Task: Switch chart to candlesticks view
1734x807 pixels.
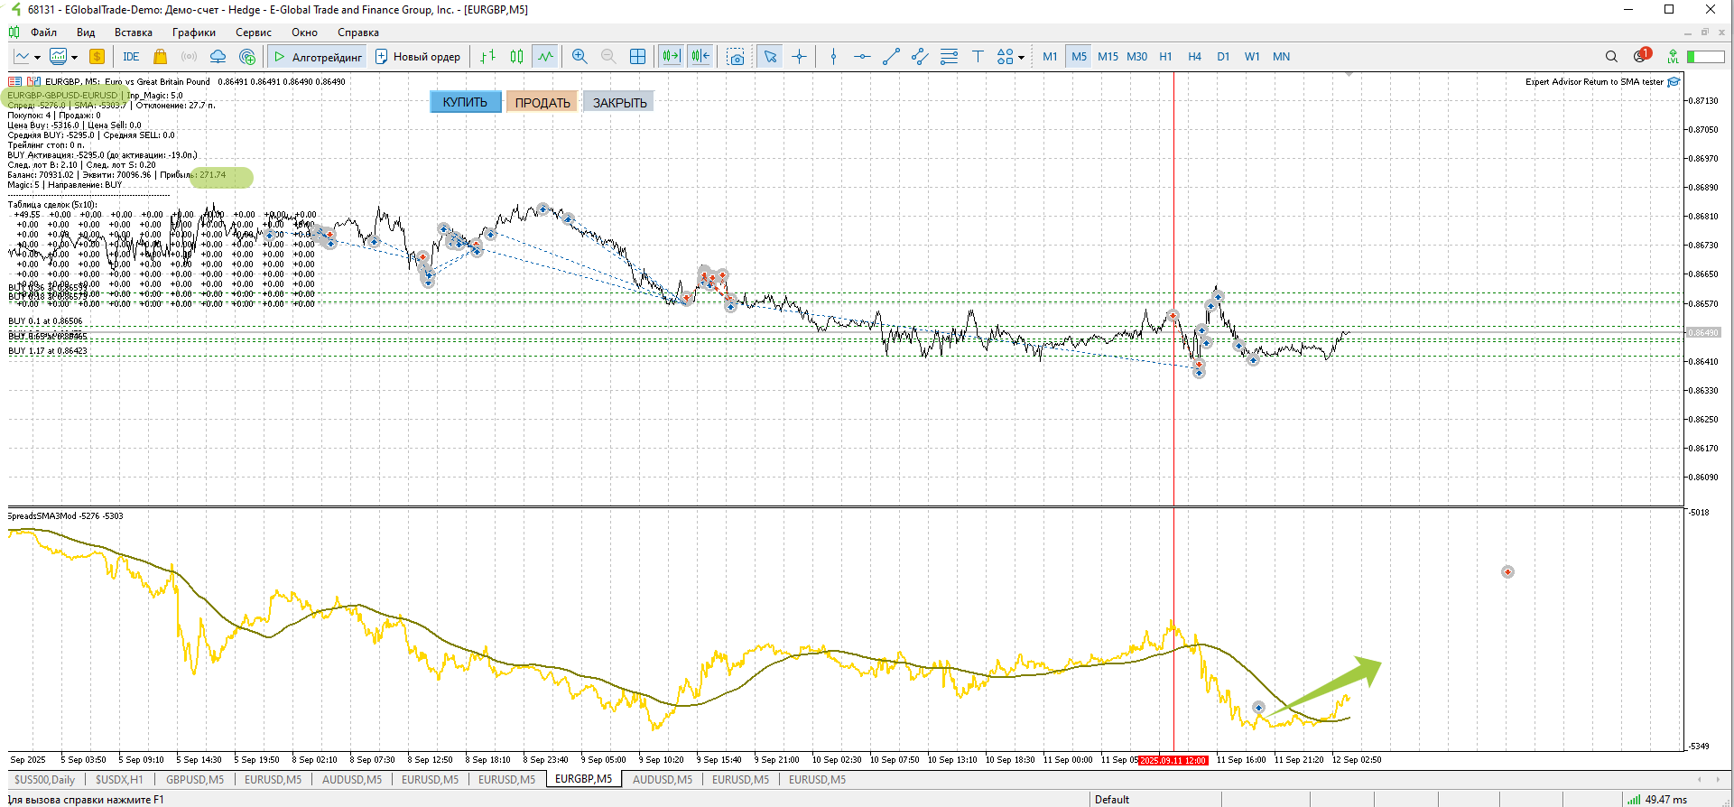Action: click(516, 57)
